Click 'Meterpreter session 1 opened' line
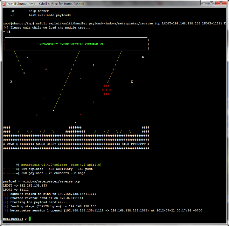 click(x=102, y=210)
